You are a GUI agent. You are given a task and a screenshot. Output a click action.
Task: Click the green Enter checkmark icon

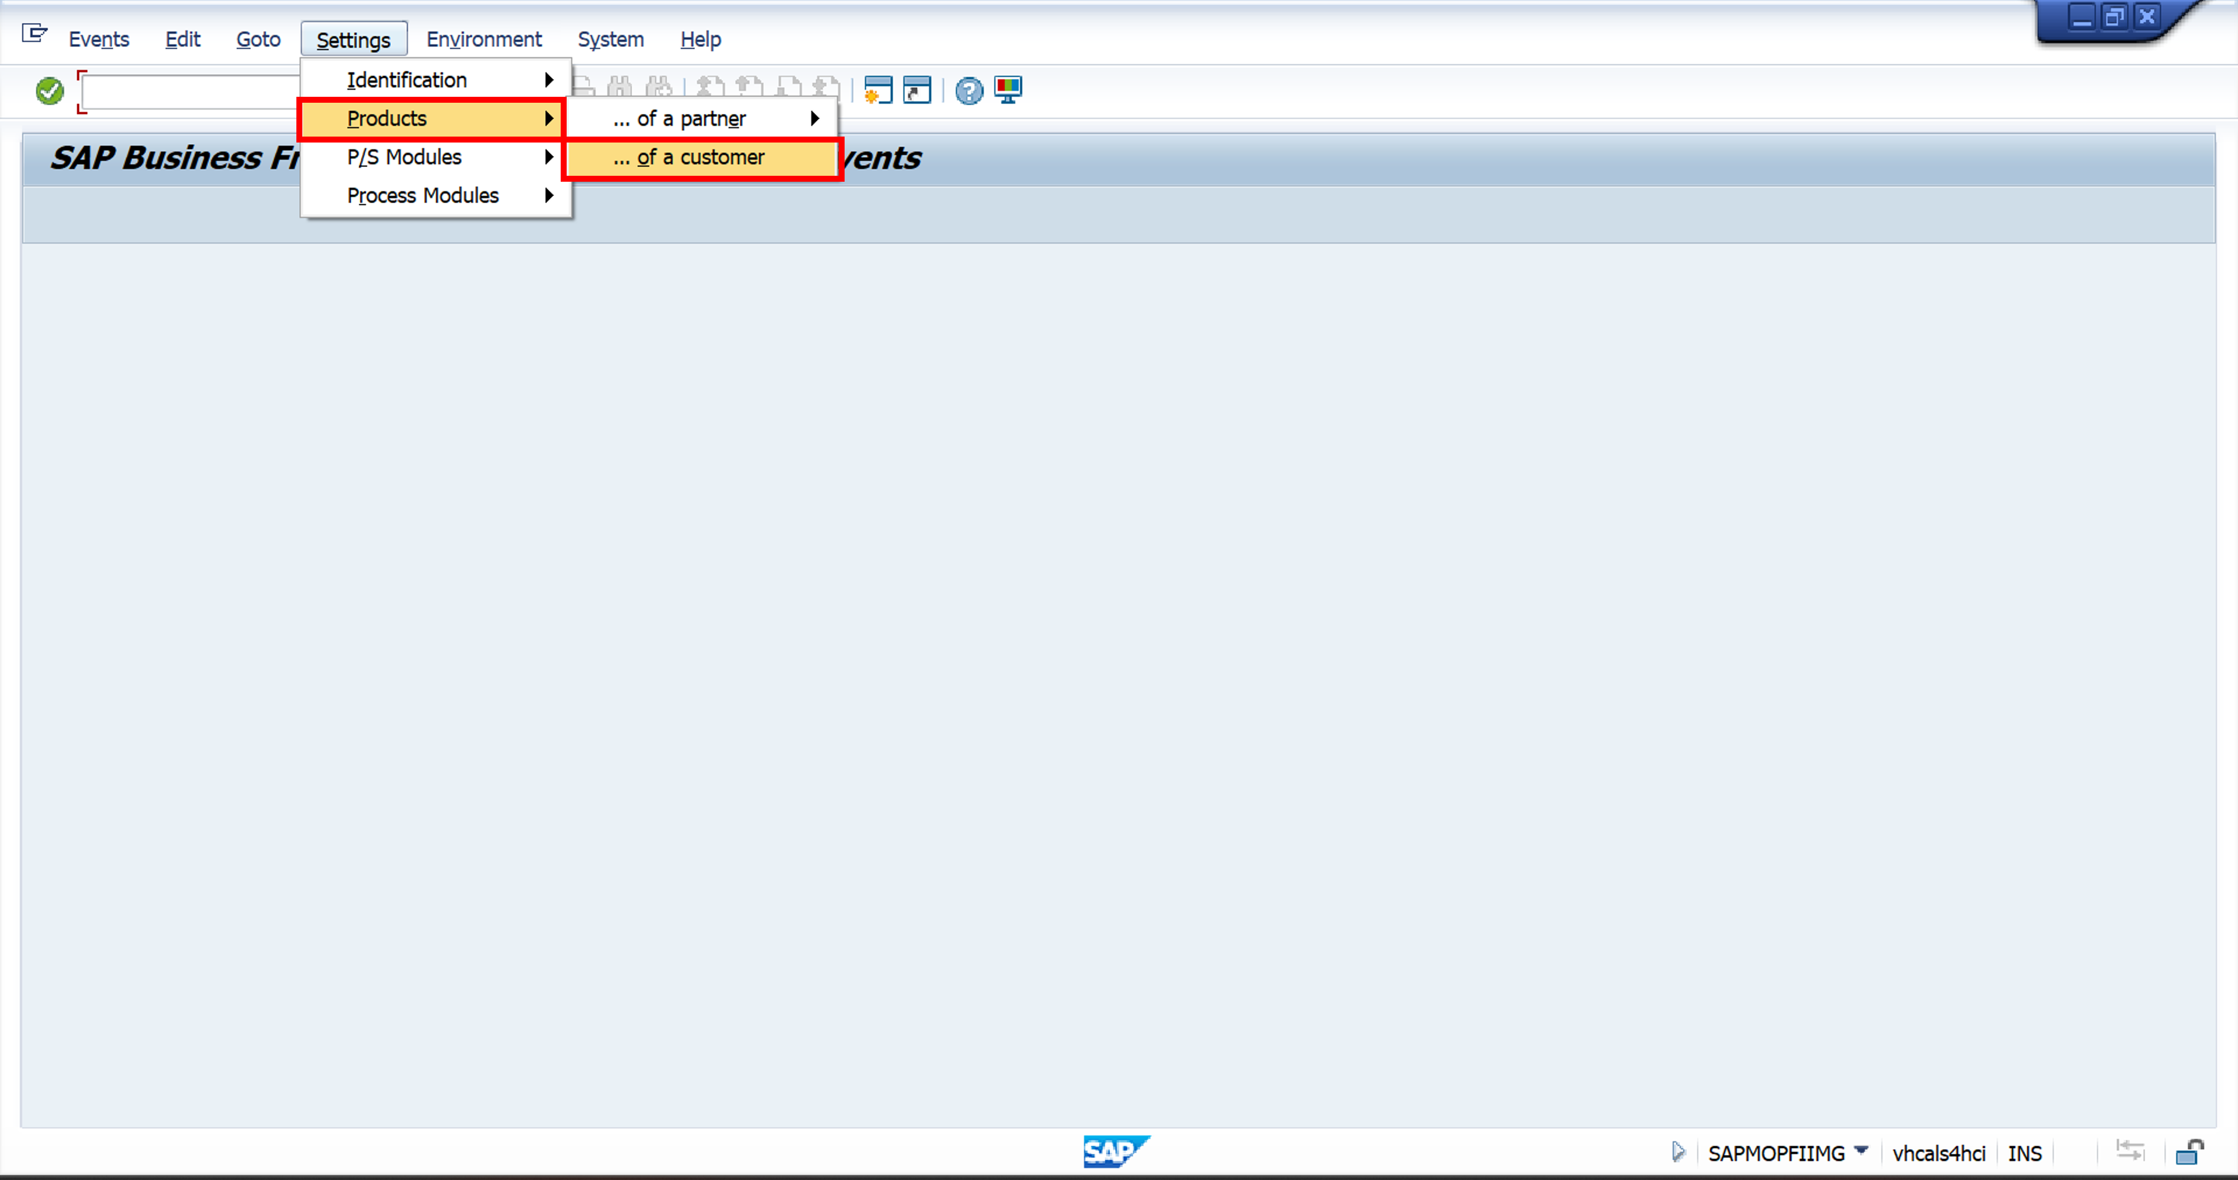49,90
